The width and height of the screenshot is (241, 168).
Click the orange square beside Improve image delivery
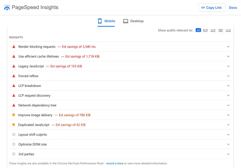click(x=13, y=115)
